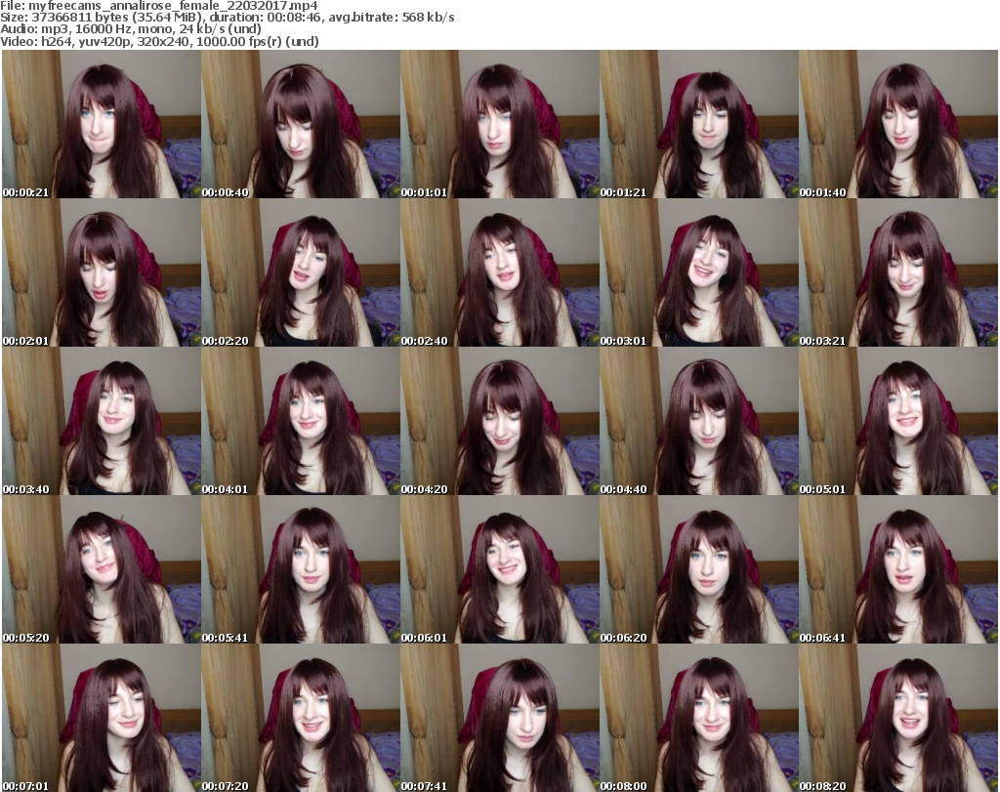1000x792 pixels.
Task: Open the frame stamped 00:07:01
Action: point(102,718)
